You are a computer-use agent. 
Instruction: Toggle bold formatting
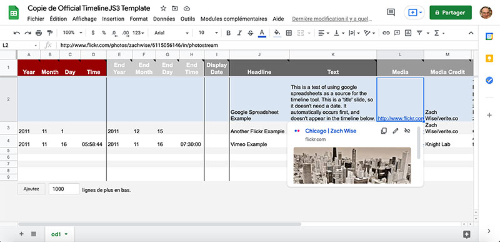coord(228,33)
